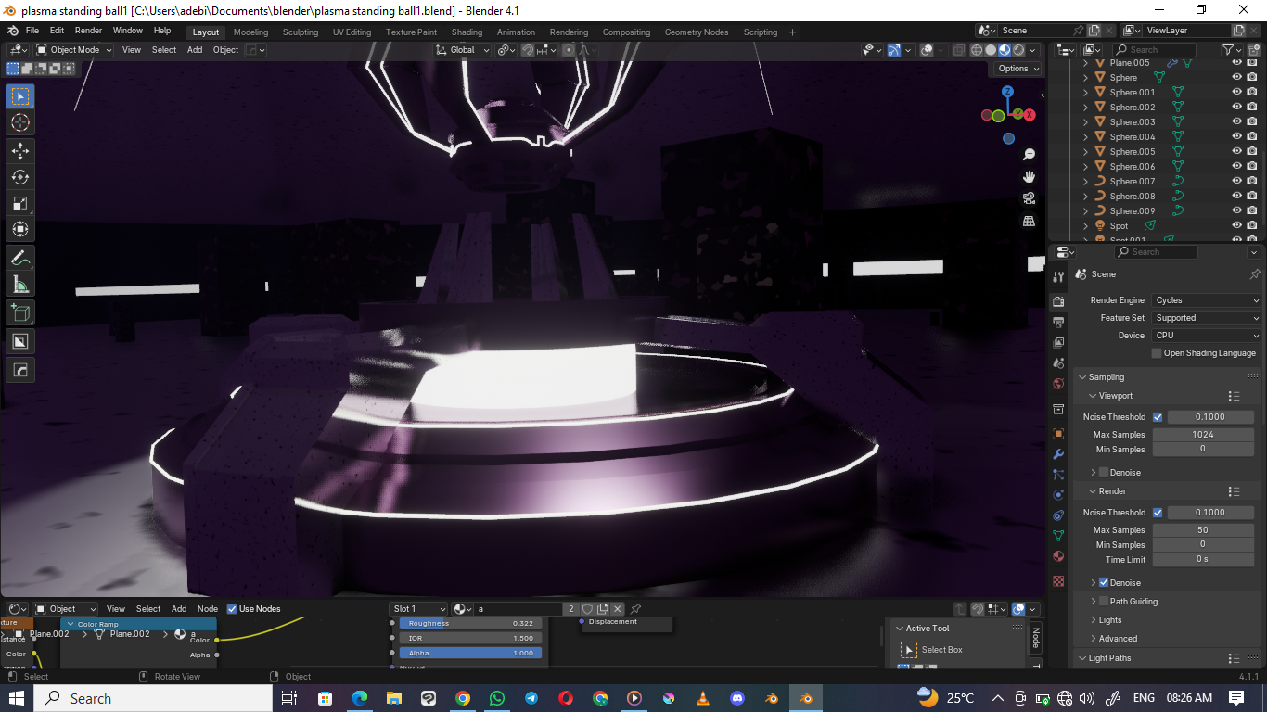The height and width of the screenshot is (712, 1267).
Task: Switch to the Geometry Nodes workspace tab
Action: tap(697, 32)
